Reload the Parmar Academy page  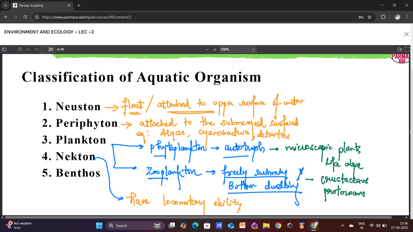pos(25,17)
